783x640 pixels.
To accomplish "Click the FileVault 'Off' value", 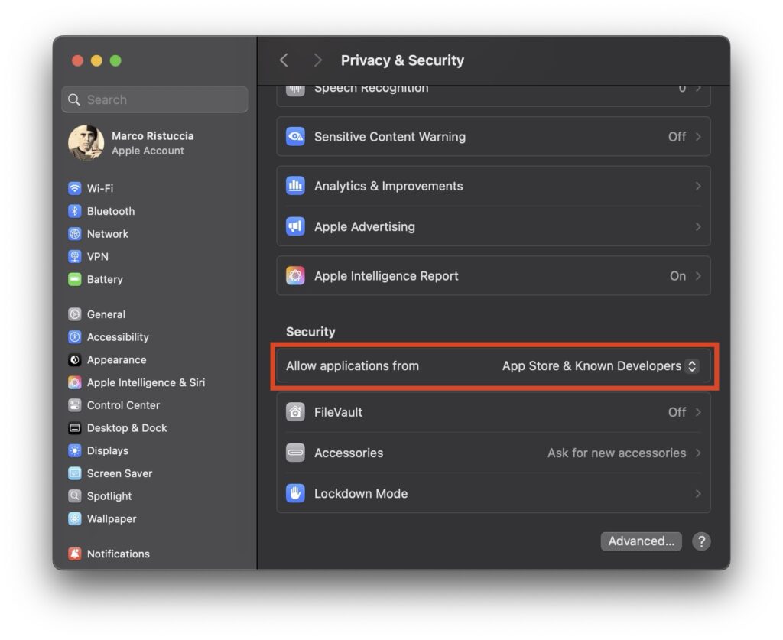I will tap(677, 412).
